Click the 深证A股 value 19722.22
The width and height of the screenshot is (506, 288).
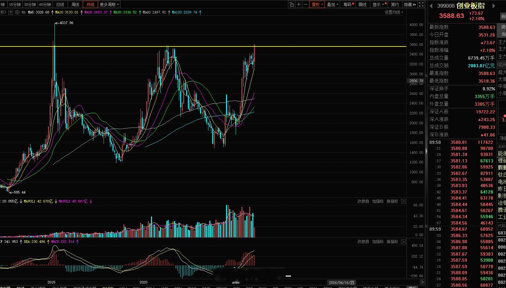(x=485, y=112)
